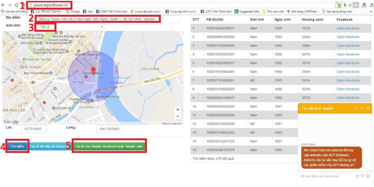The width and height of the screenshot is (374, 187).
Task: Bookmark this page with the star icon
Action: click(350, 5)
